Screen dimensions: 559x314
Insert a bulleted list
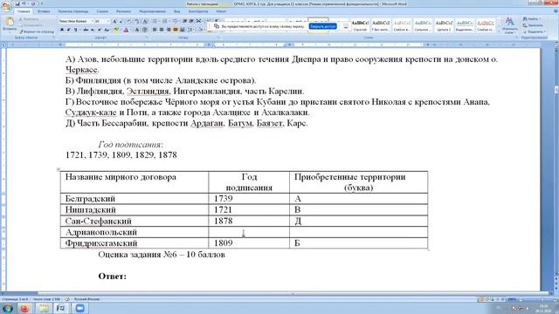point(155,21)
